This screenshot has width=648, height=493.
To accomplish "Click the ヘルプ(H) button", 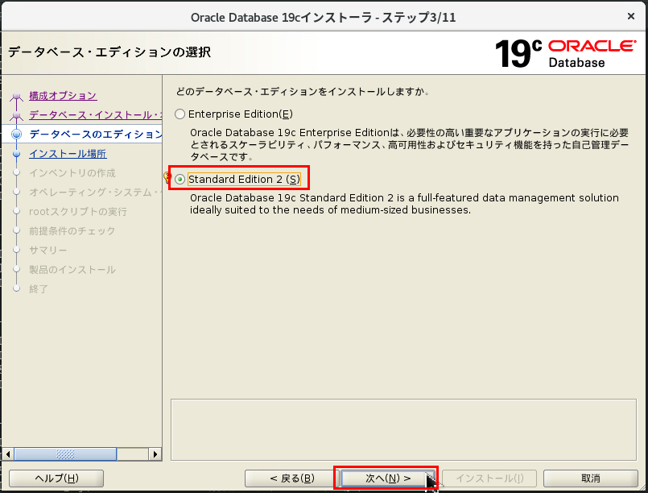I will [55, 478].
